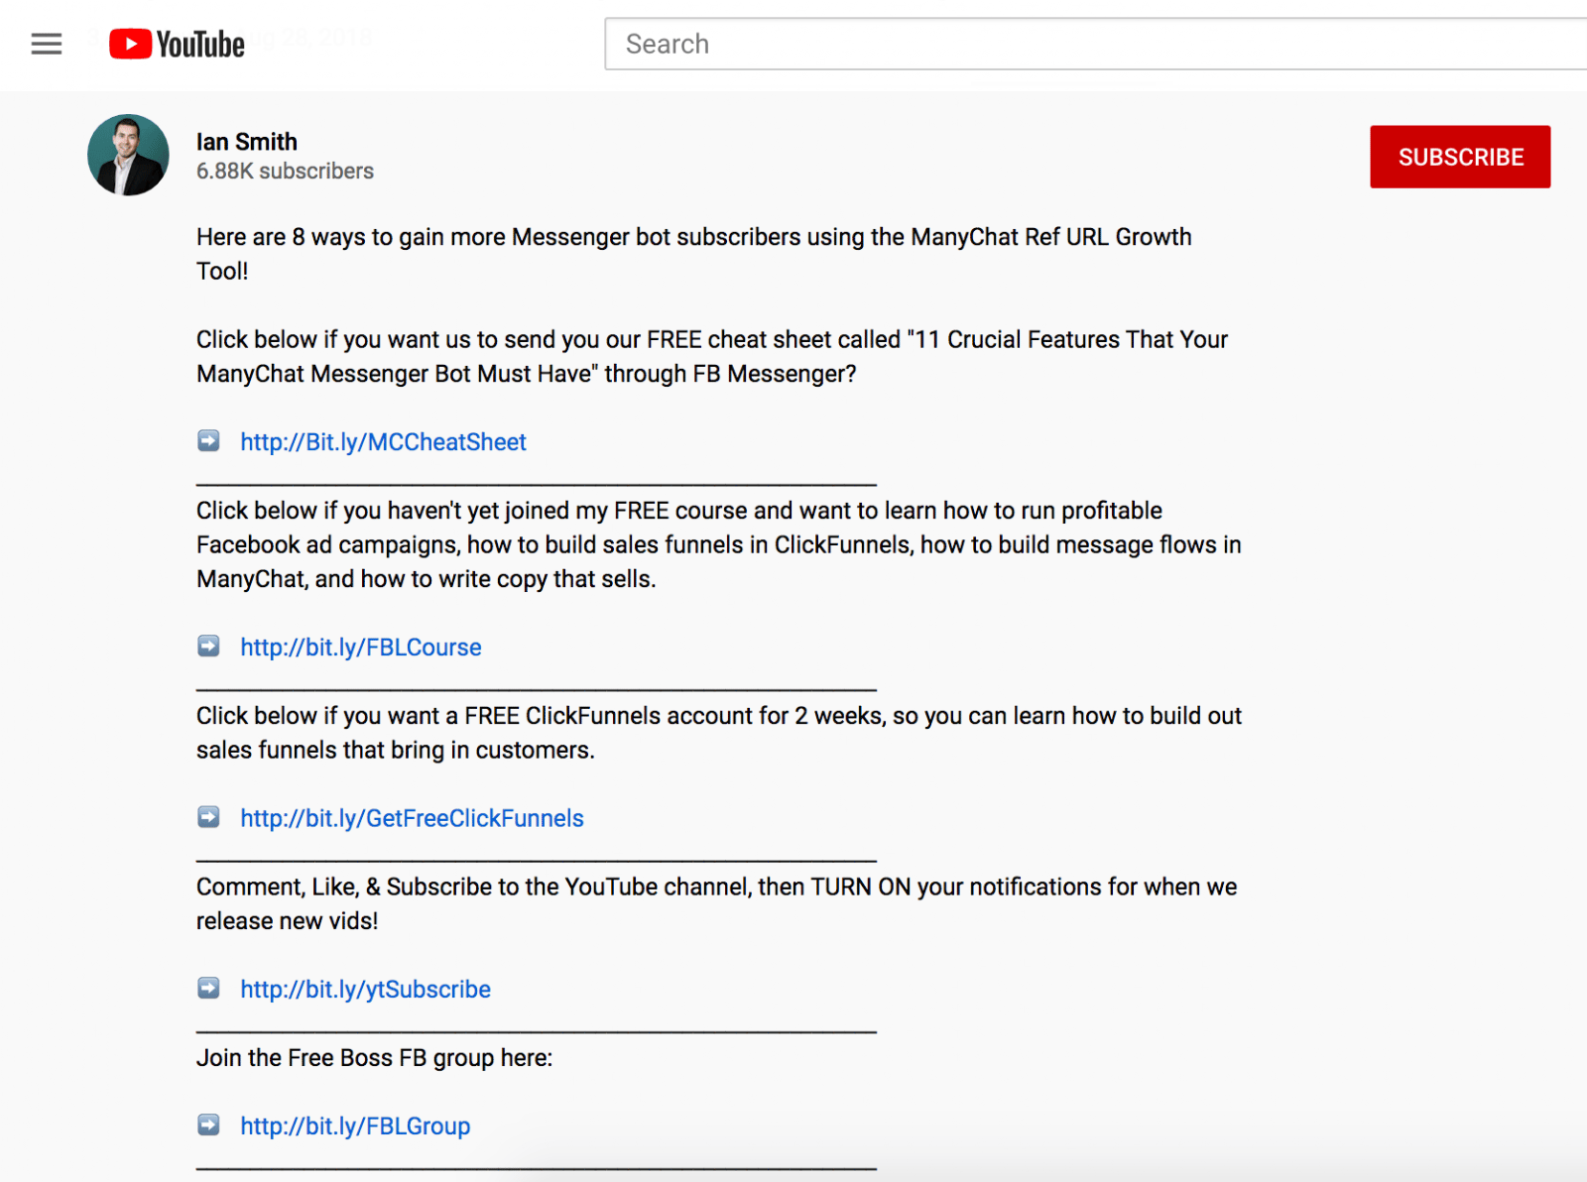Click the '6.88K subscribers' text
Viewport: 1587px width, 1182px height.
285,172
